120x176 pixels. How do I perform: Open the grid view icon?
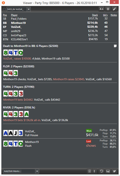coord(108,9)
